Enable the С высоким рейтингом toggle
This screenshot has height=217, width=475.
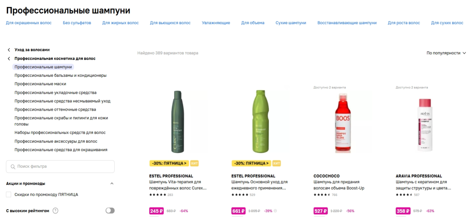pyautogui.click(x=110, y=211)
